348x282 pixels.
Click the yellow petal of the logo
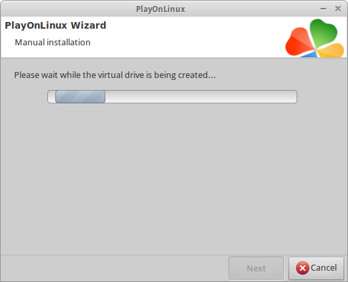point(331,51)
